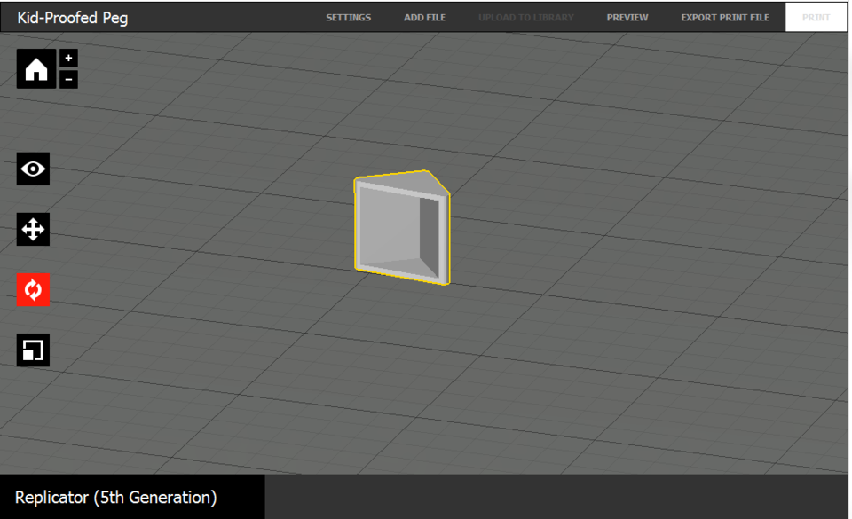The height and width of the screenshot is (519, 852).
Task: Click the Kid-Proofed Peg title
Action: (x=72, y=18)
